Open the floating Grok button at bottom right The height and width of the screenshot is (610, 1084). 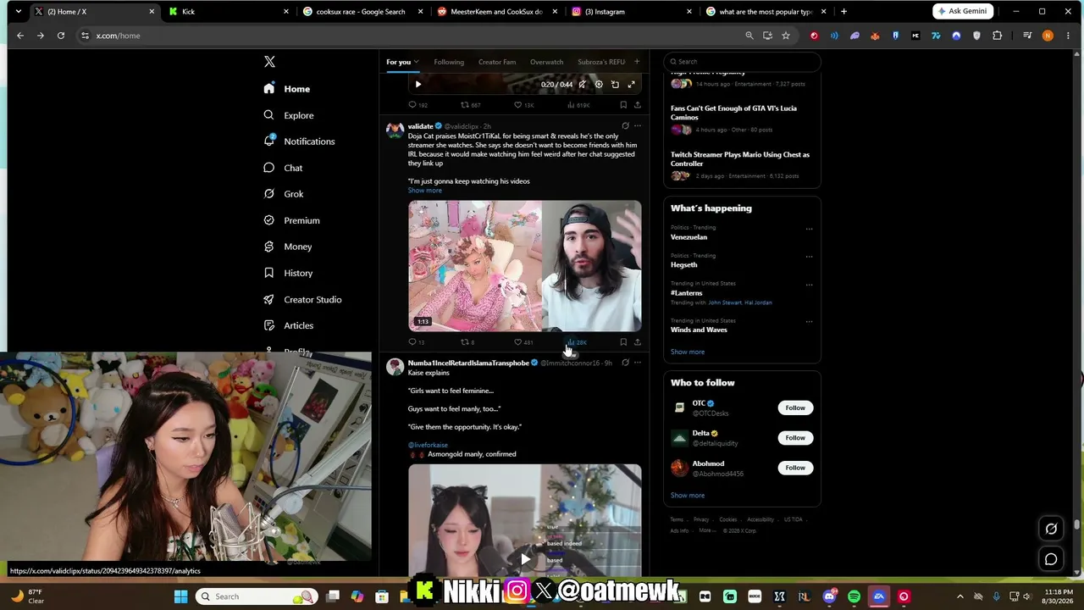coord(1051,529)
